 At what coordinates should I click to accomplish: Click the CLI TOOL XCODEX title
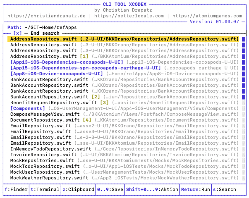point(124,4)
